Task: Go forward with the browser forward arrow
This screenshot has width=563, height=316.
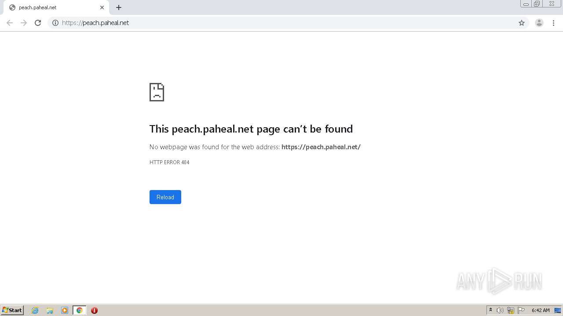Action: coord(24,23)
